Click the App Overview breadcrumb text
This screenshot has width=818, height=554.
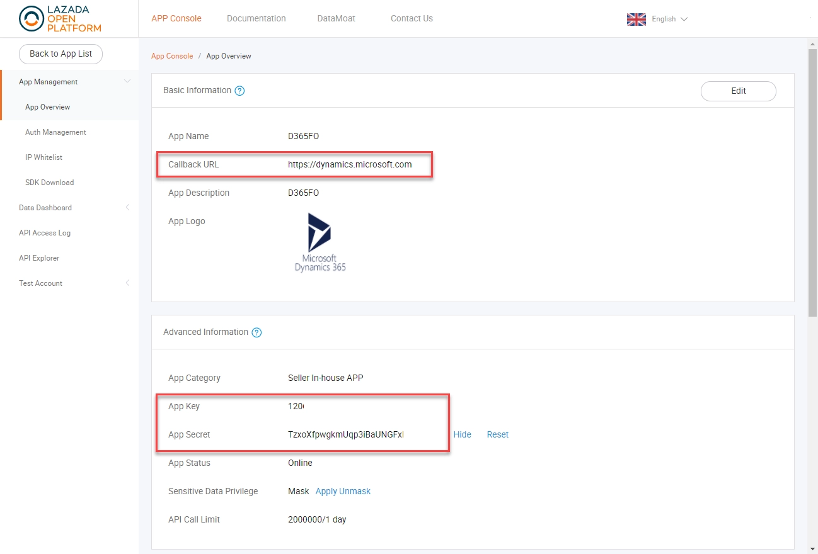click(x=229, y=56)
